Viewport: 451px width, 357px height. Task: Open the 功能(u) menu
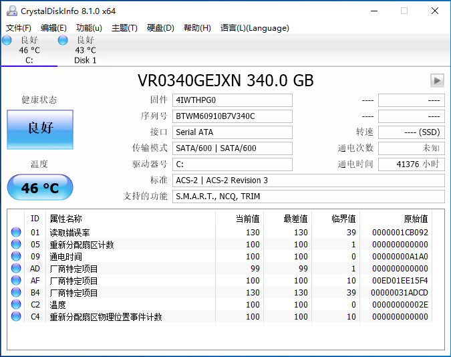click(x=89, y=28)
